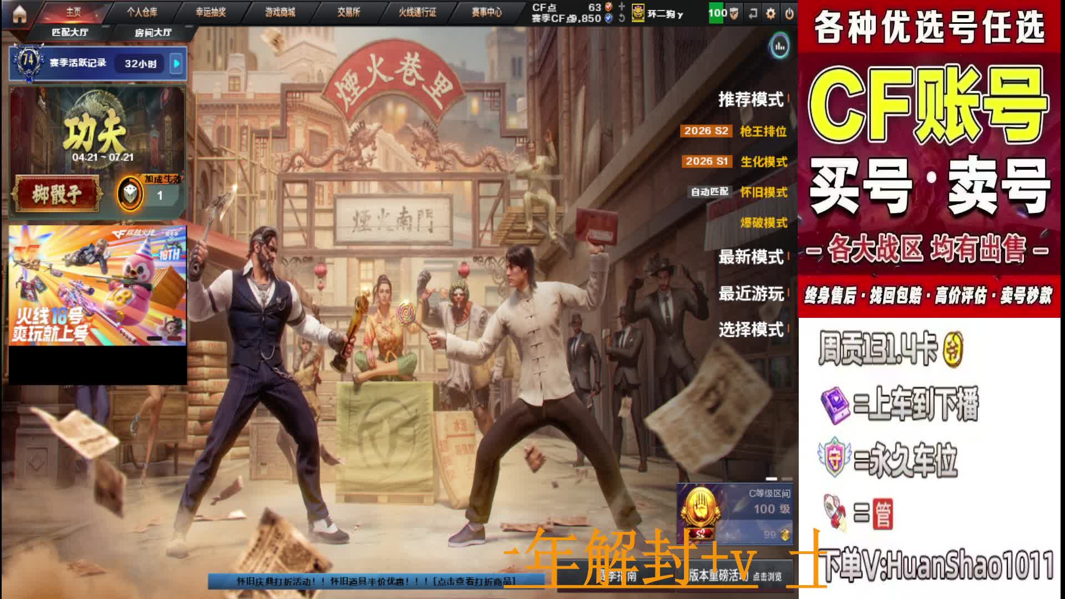Open the 火线18号 anniversary promo banner

coord(98,285)
